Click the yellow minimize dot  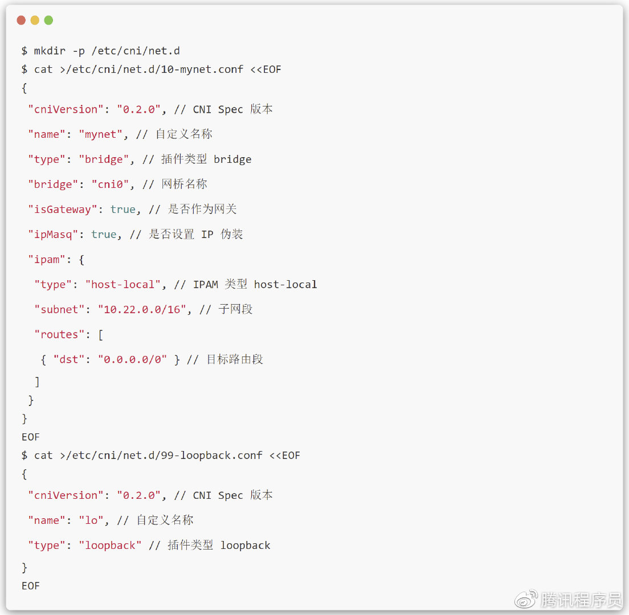35,20
